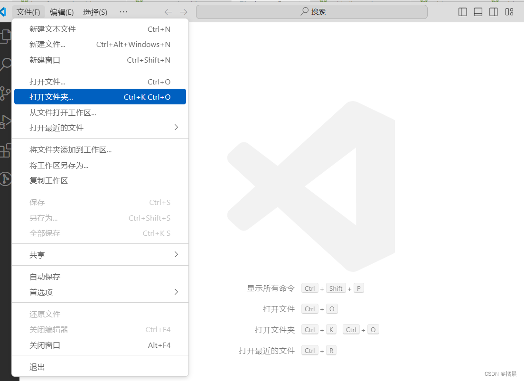
Task: Go forward with the right arrow
Action: 184,12
